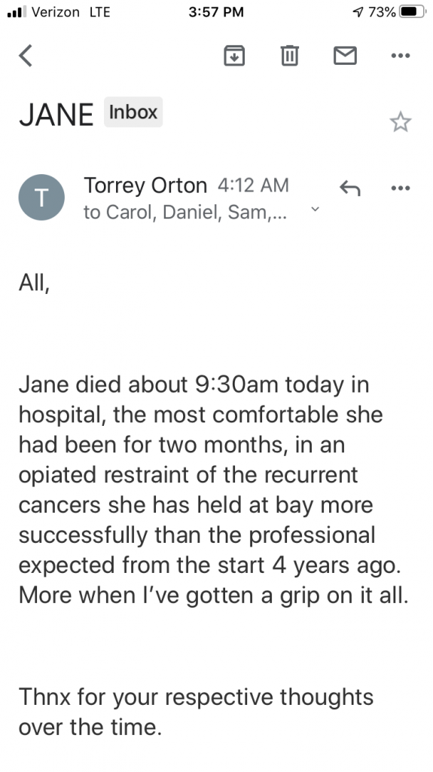Archive this email with the archive icon
433x772 pixels.
(x=234, y=55)
